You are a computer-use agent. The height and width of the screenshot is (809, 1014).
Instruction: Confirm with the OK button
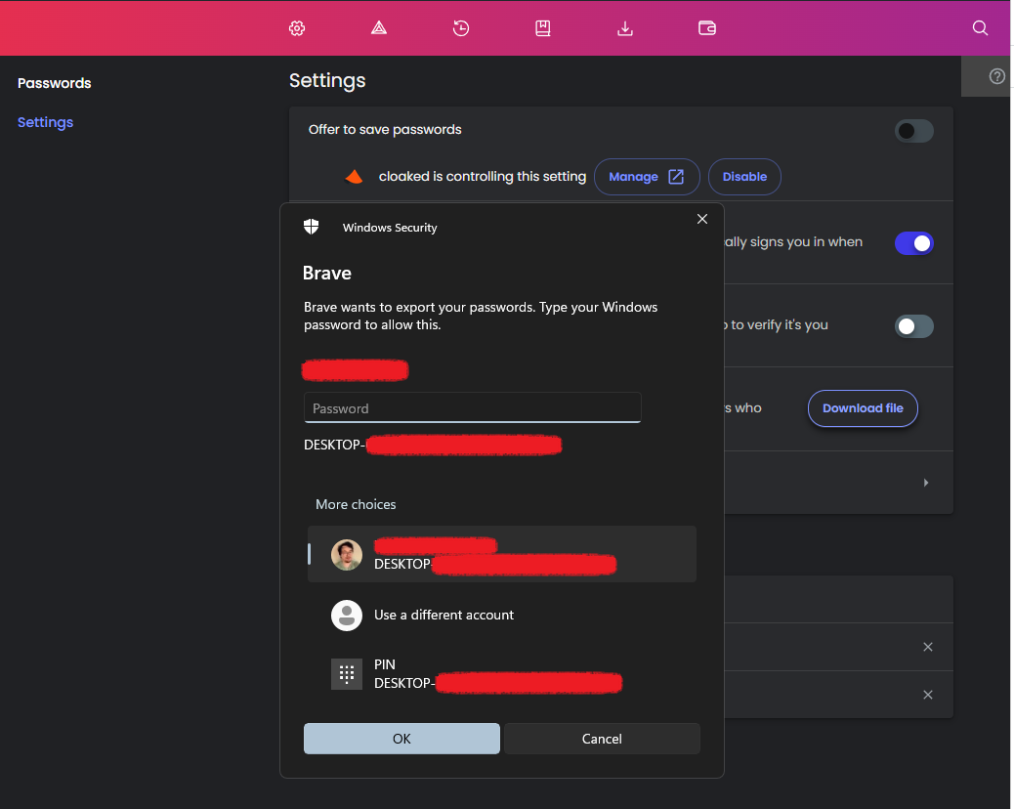[x=401, y=739]
